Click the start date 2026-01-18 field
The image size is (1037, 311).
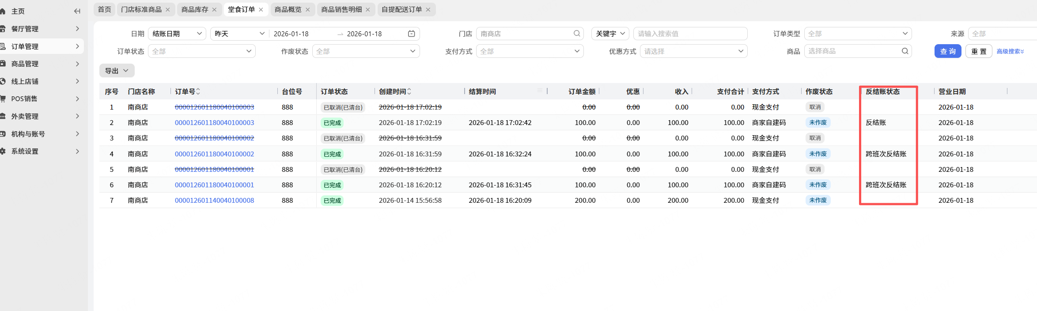click(x=291, y=34)
